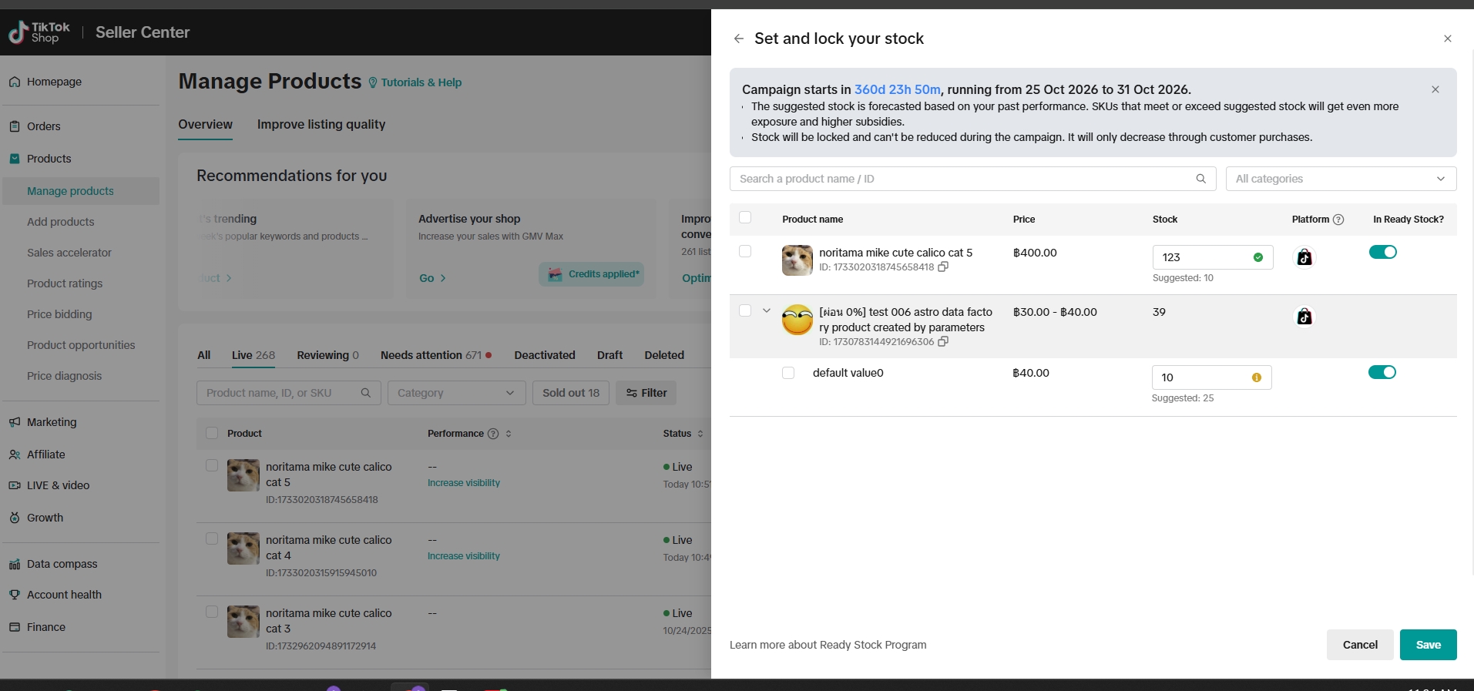Click the green check icon in the 123 stock field
Screen dimensions: 1474x691
point(1258,257)
